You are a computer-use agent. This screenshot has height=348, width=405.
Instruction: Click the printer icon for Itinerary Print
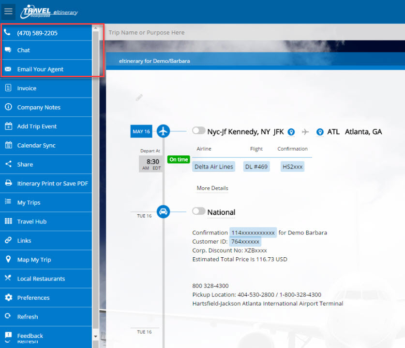click(x=9, y=183)
